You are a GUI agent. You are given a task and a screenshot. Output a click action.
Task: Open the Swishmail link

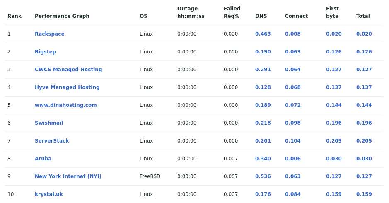click(49, 123)
